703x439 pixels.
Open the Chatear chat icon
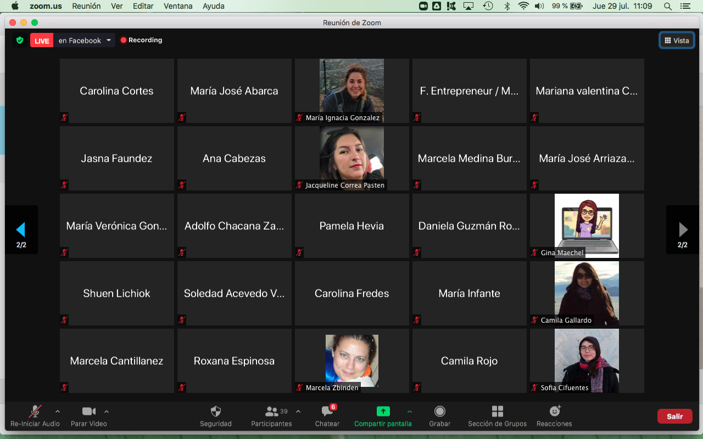point(327,412)
